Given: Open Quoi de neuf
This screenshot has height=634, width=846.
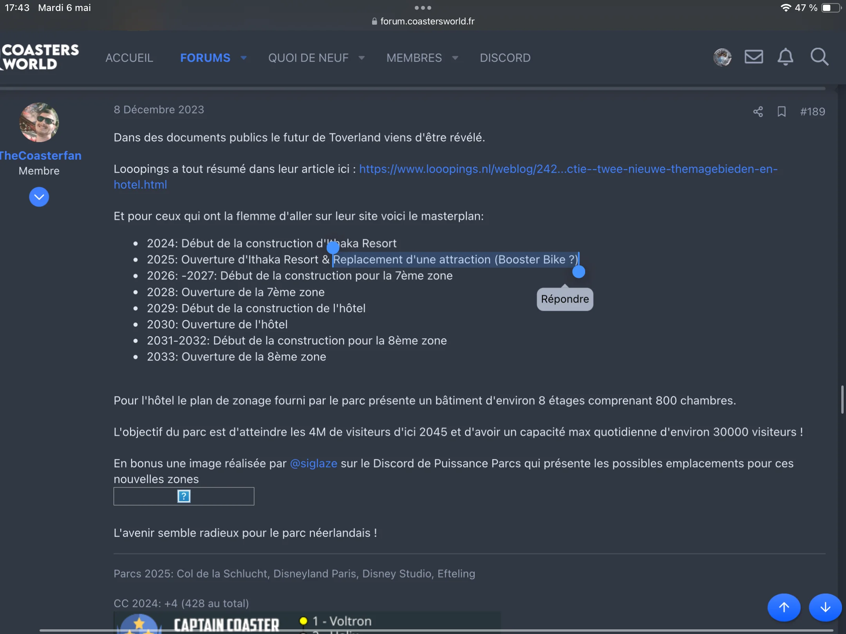Looking at the screenshot, I should click(308, 58).
